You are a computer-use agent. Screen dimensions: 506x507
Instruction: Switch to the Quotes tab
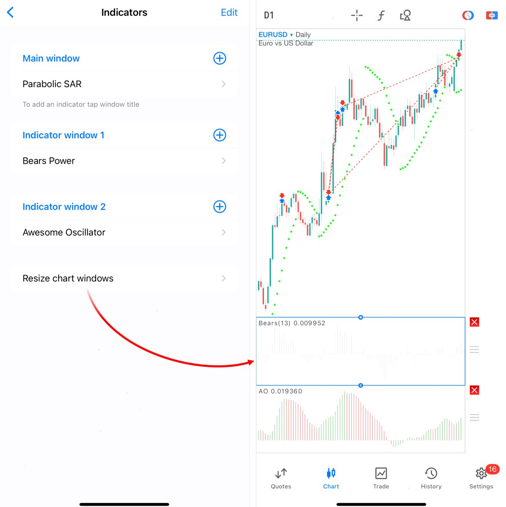[x=281, y=478]
